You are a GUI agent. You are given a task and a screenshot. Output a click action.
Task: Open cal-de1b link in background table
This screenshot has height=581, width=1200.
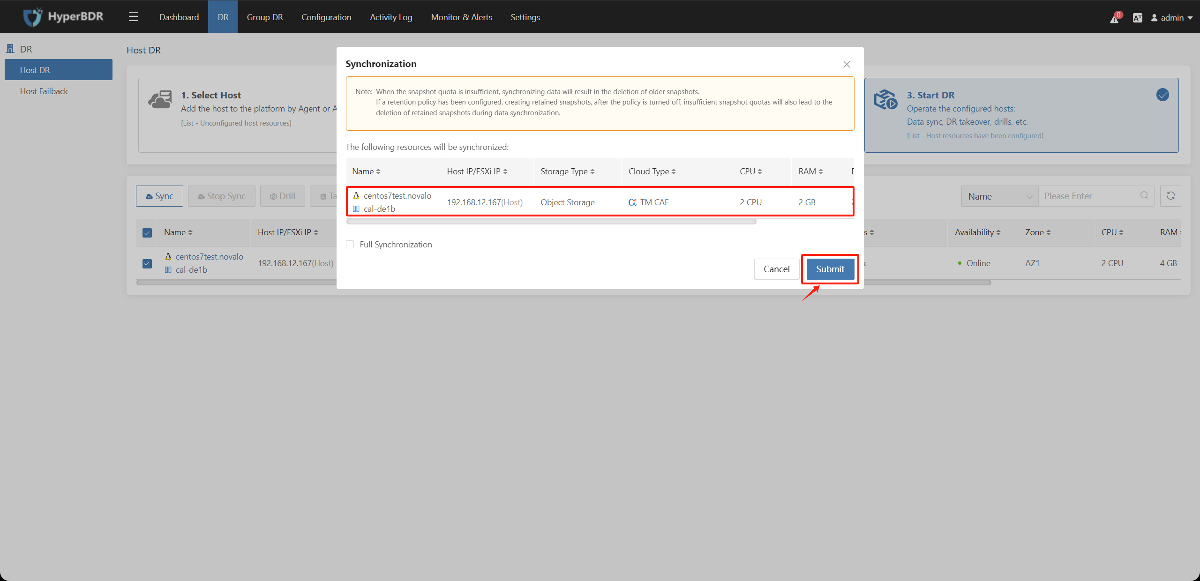click(191, 270)
